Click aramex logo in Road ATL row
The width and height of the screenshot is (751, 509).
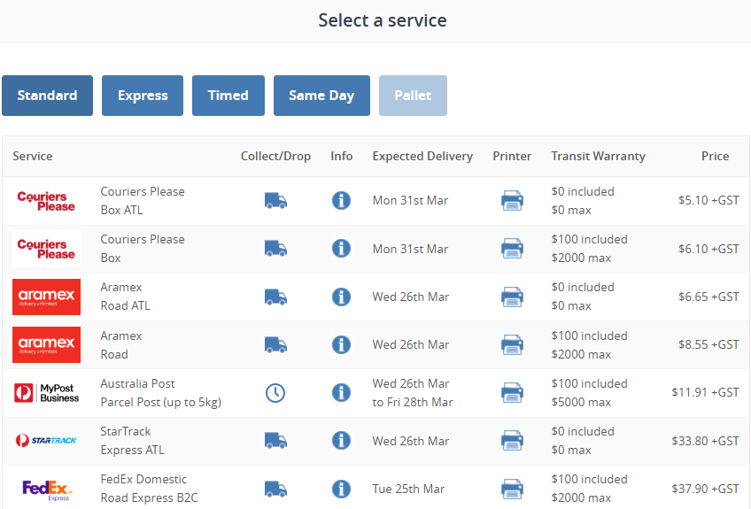(x=46, y=297)
